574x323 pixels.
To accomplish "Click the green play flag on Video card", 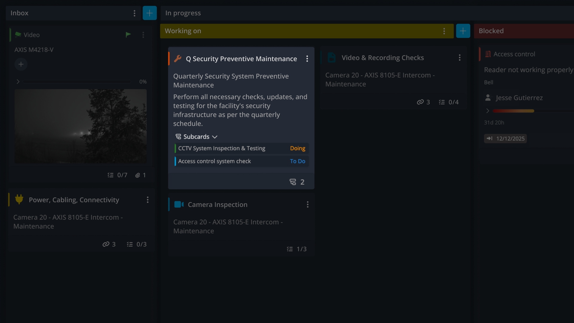I will coord(128,35).
